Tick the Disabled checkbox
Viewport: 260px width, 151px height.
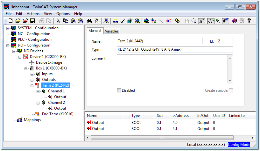[x=119, y=90]
